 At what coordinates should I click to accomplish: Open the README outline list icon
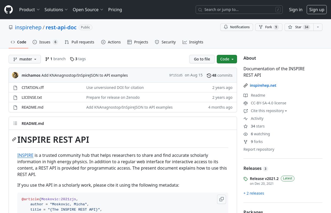[15, 123]
